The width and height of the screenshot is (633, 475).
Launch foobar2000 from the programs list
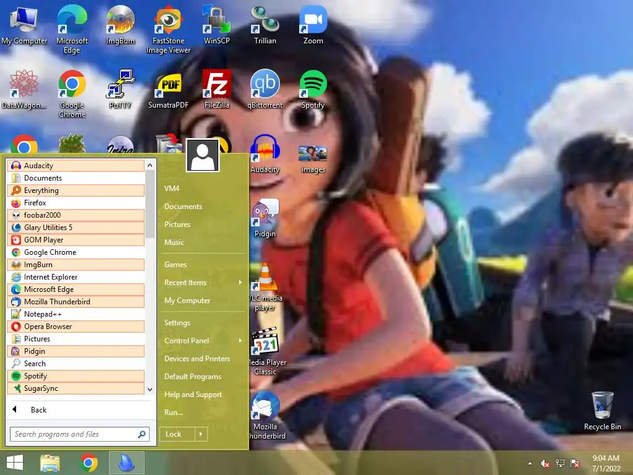(75, 215)
